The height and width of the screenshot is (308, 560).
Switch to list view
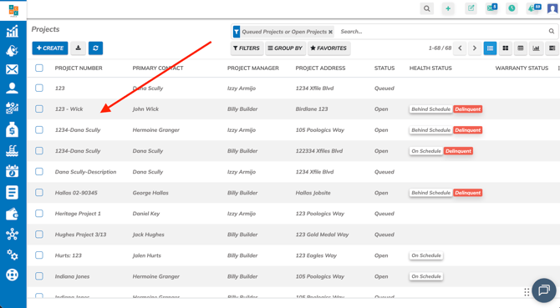[490, 48]
